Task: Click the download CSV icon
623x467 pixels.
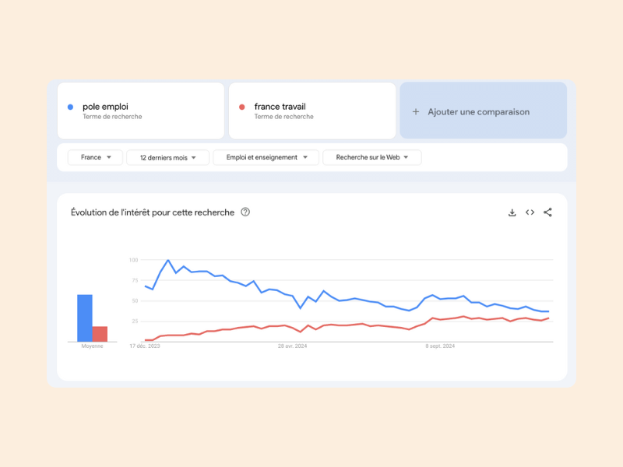Action: [x=512, y=212]
